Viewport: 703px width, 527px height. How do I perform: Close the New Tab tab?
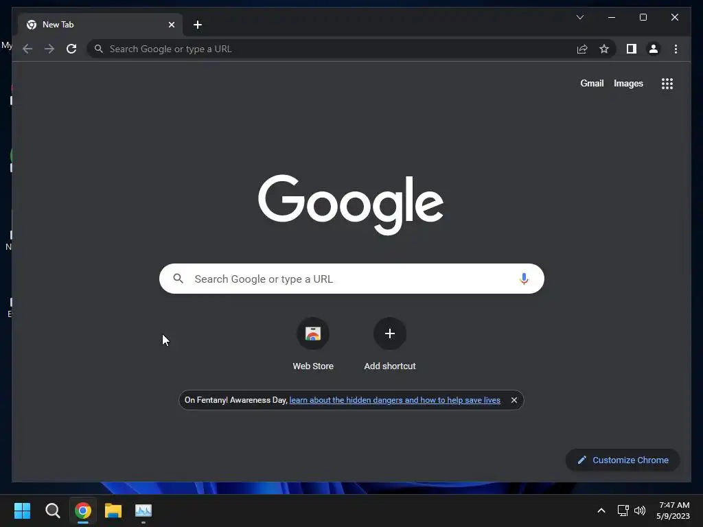click(171, 25)
